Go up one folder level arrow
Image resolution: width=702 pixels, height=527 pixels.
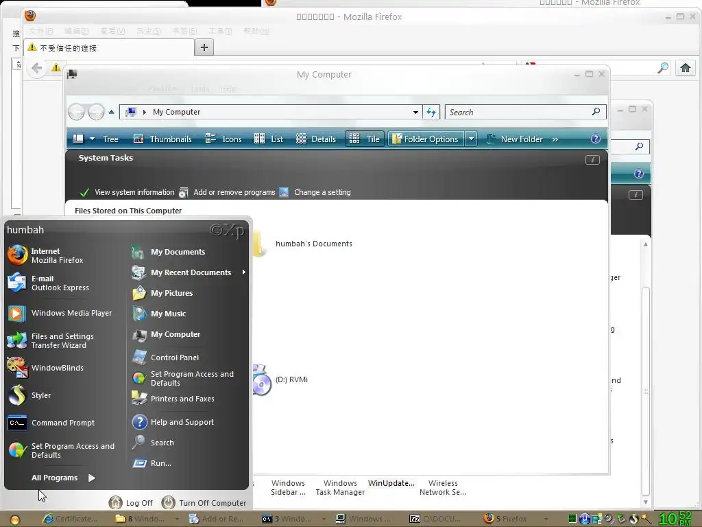coord(111,112)
